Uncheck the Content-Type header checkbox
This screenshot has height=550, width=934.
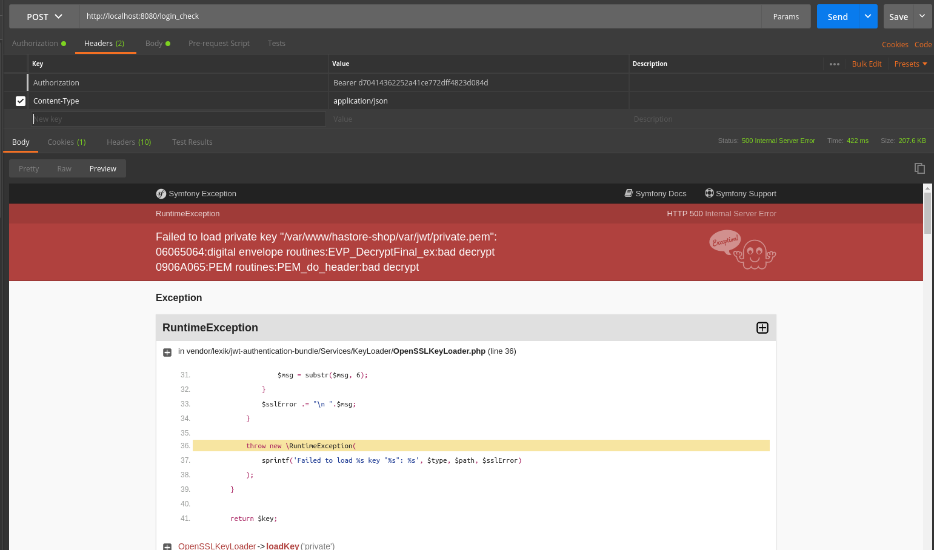tap(20, 101)
